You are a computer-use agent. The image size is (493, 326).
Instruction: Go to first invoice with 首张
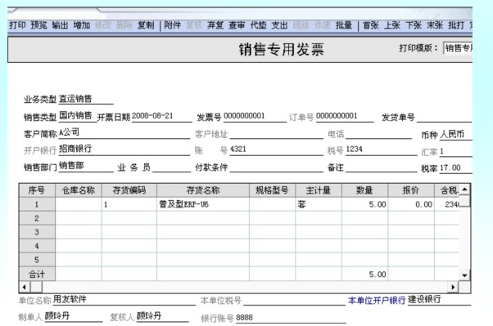click(x=371, y=25)
